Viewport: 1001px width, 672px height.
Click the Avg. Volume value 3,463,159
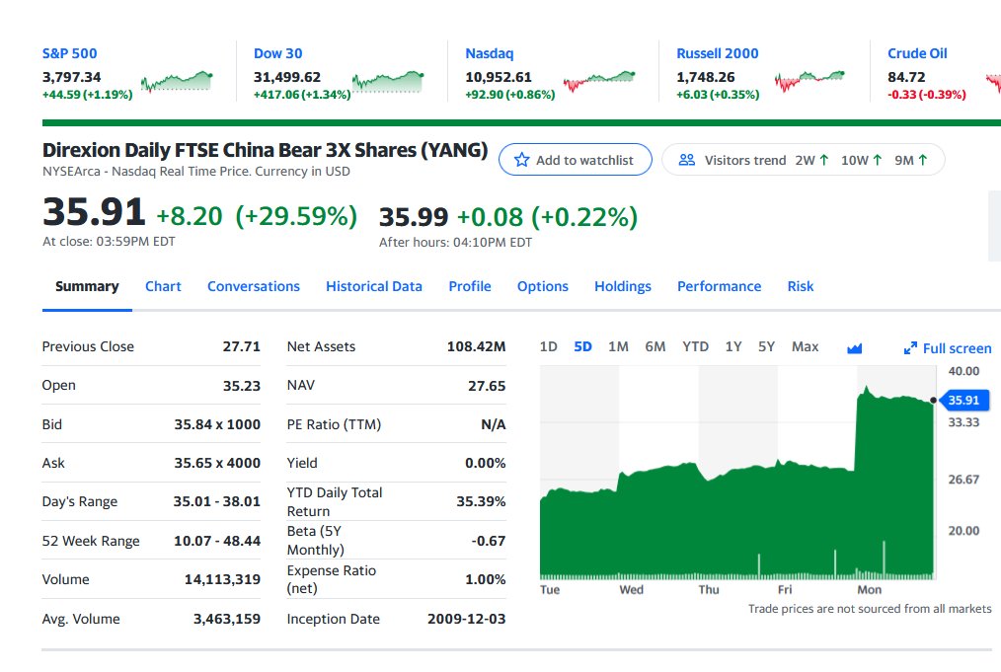227,619
